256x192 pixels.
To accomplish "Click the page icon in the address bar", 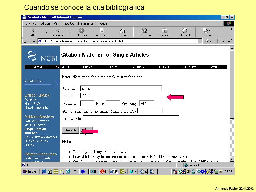I will 40,41.
